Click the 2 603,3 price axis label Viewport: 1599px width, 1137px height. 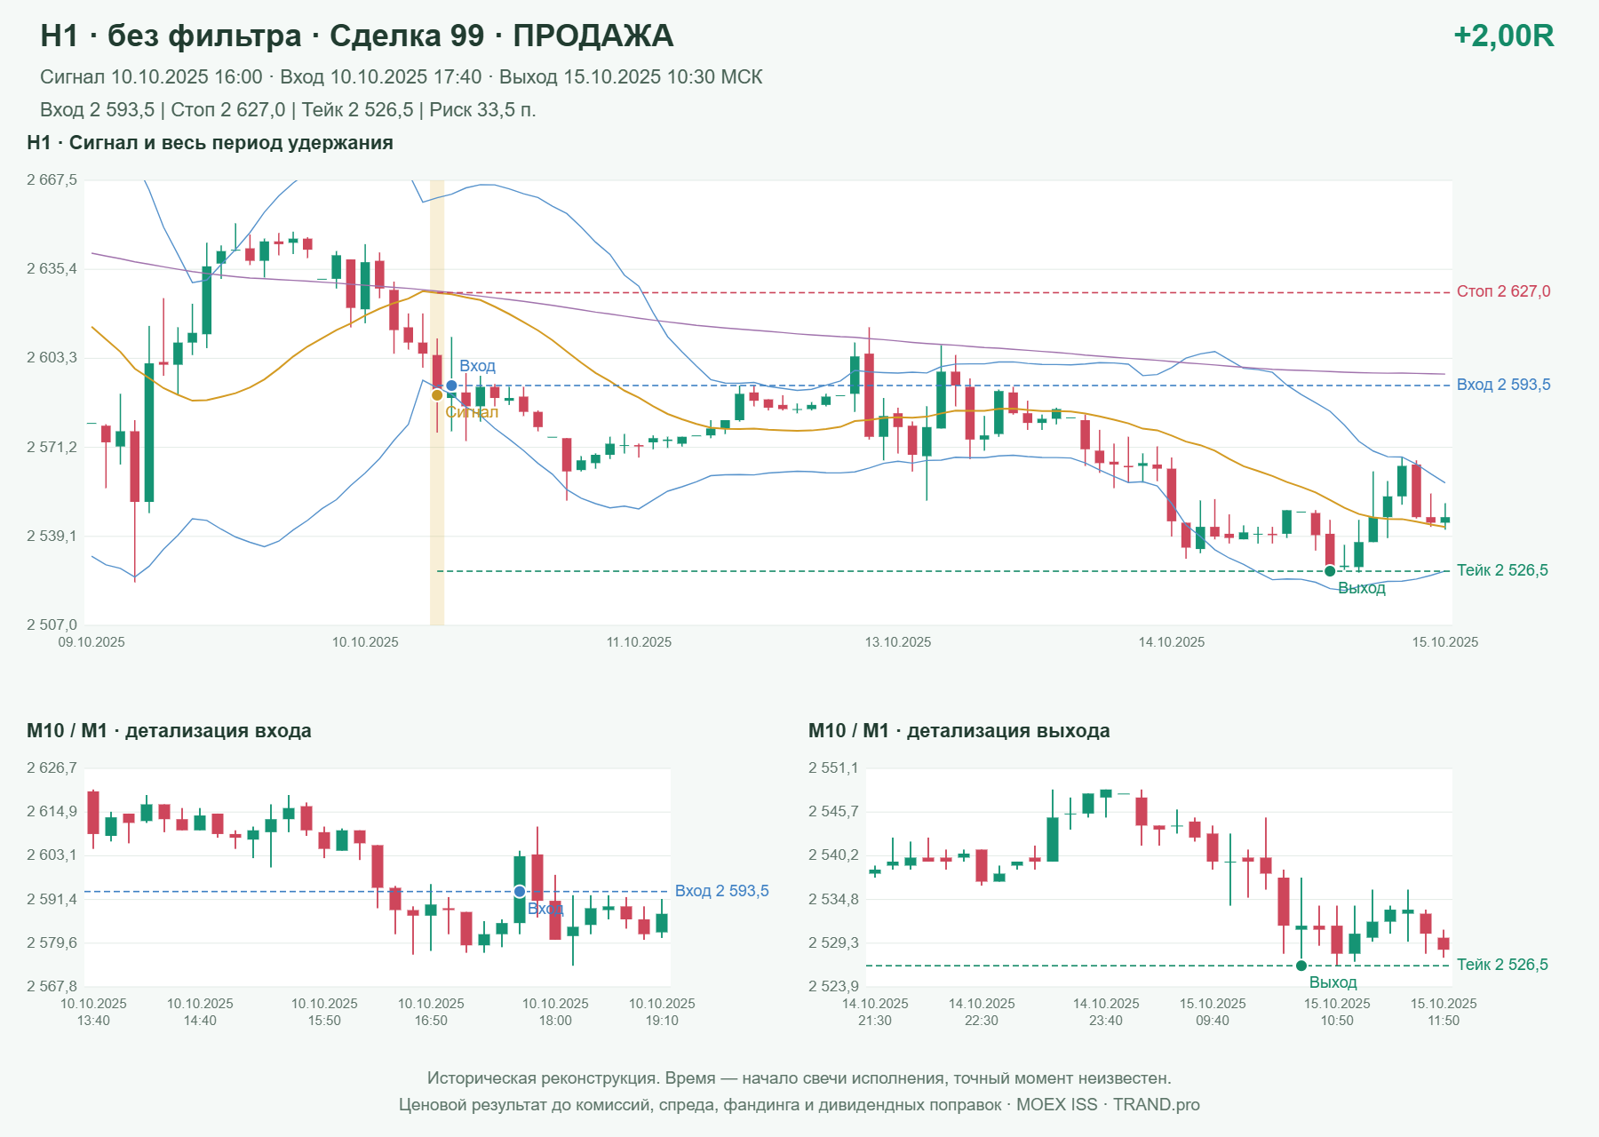click(x=52, y=358)
